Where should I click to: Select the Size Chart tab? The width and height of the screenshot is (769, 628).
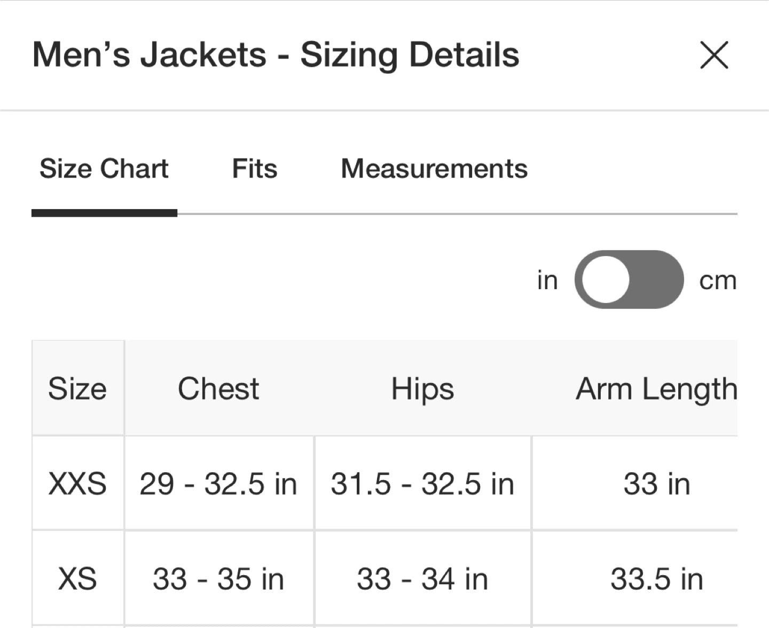pyautogui.click(x=104, y=169)
